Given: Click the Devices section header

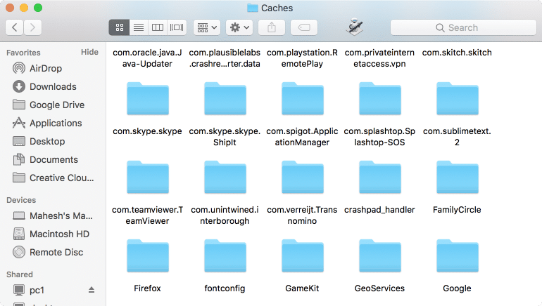Looking at the screenshot, I should [21, 200].
